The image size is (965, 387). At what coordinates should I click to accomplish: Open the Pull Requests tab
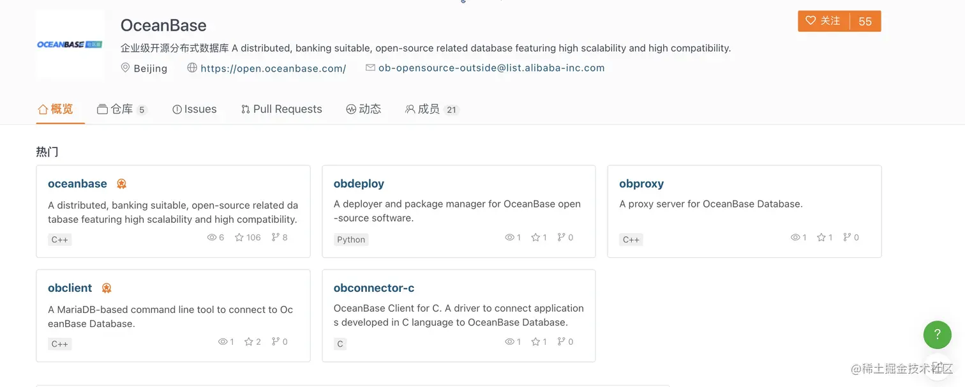point(281,109)
